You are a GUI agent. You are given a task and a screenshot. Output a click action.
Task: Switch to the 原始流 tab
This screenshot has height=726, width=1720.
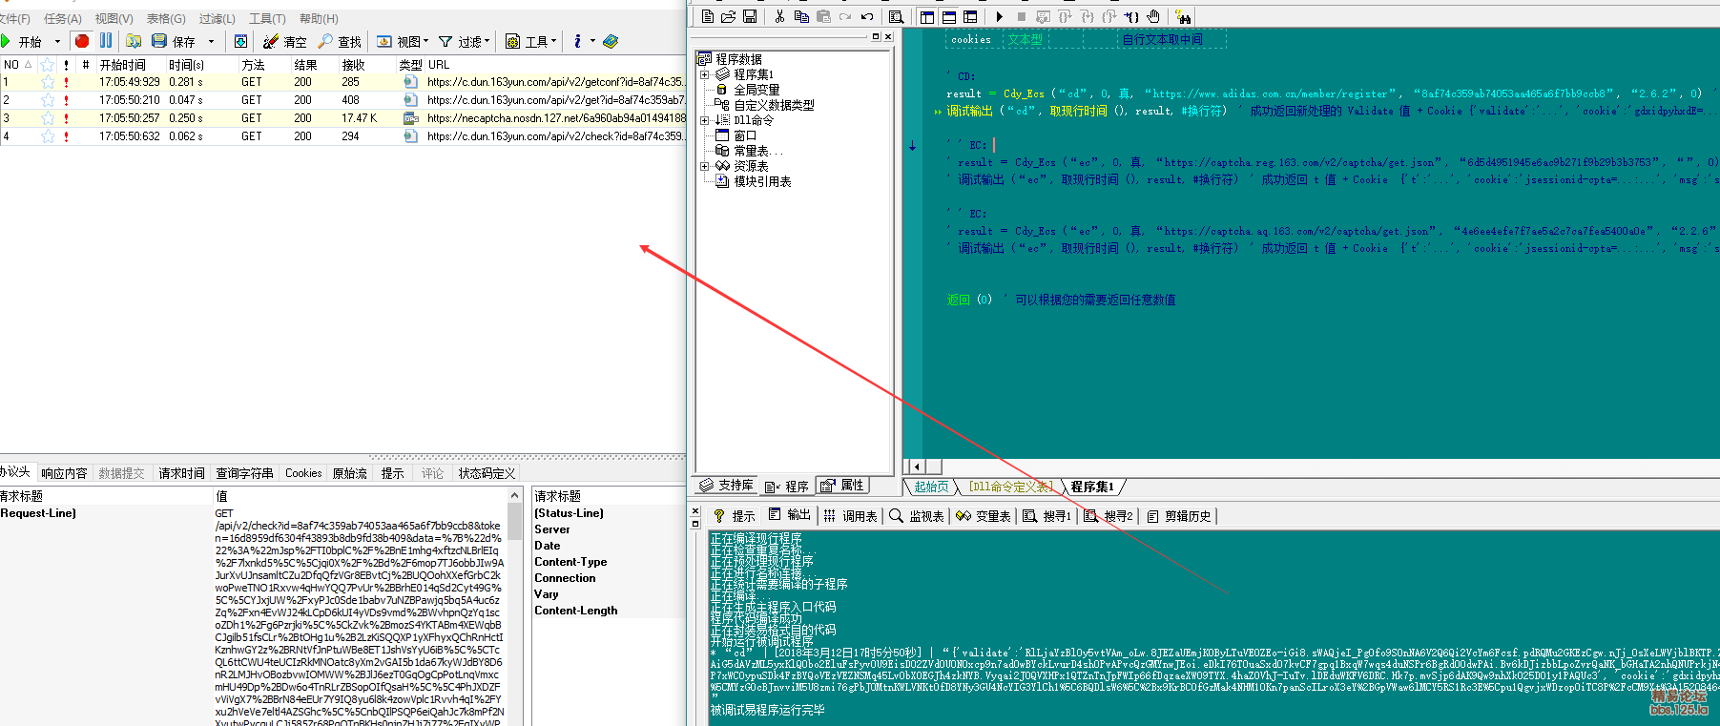coord(349,473)
